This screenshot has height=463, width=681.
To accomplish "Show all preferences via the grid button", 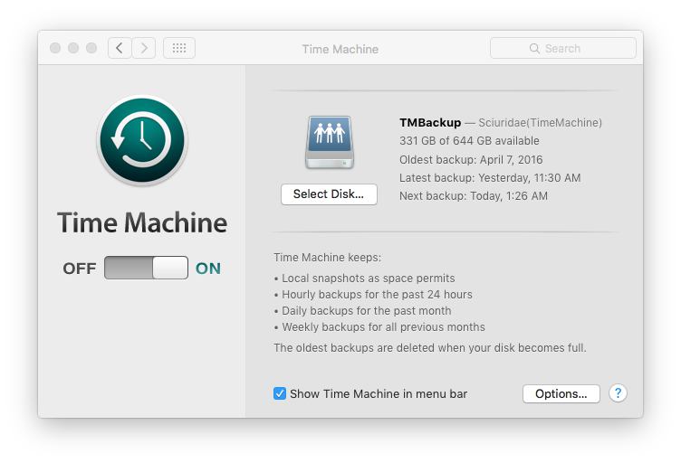I will (179, 48).
